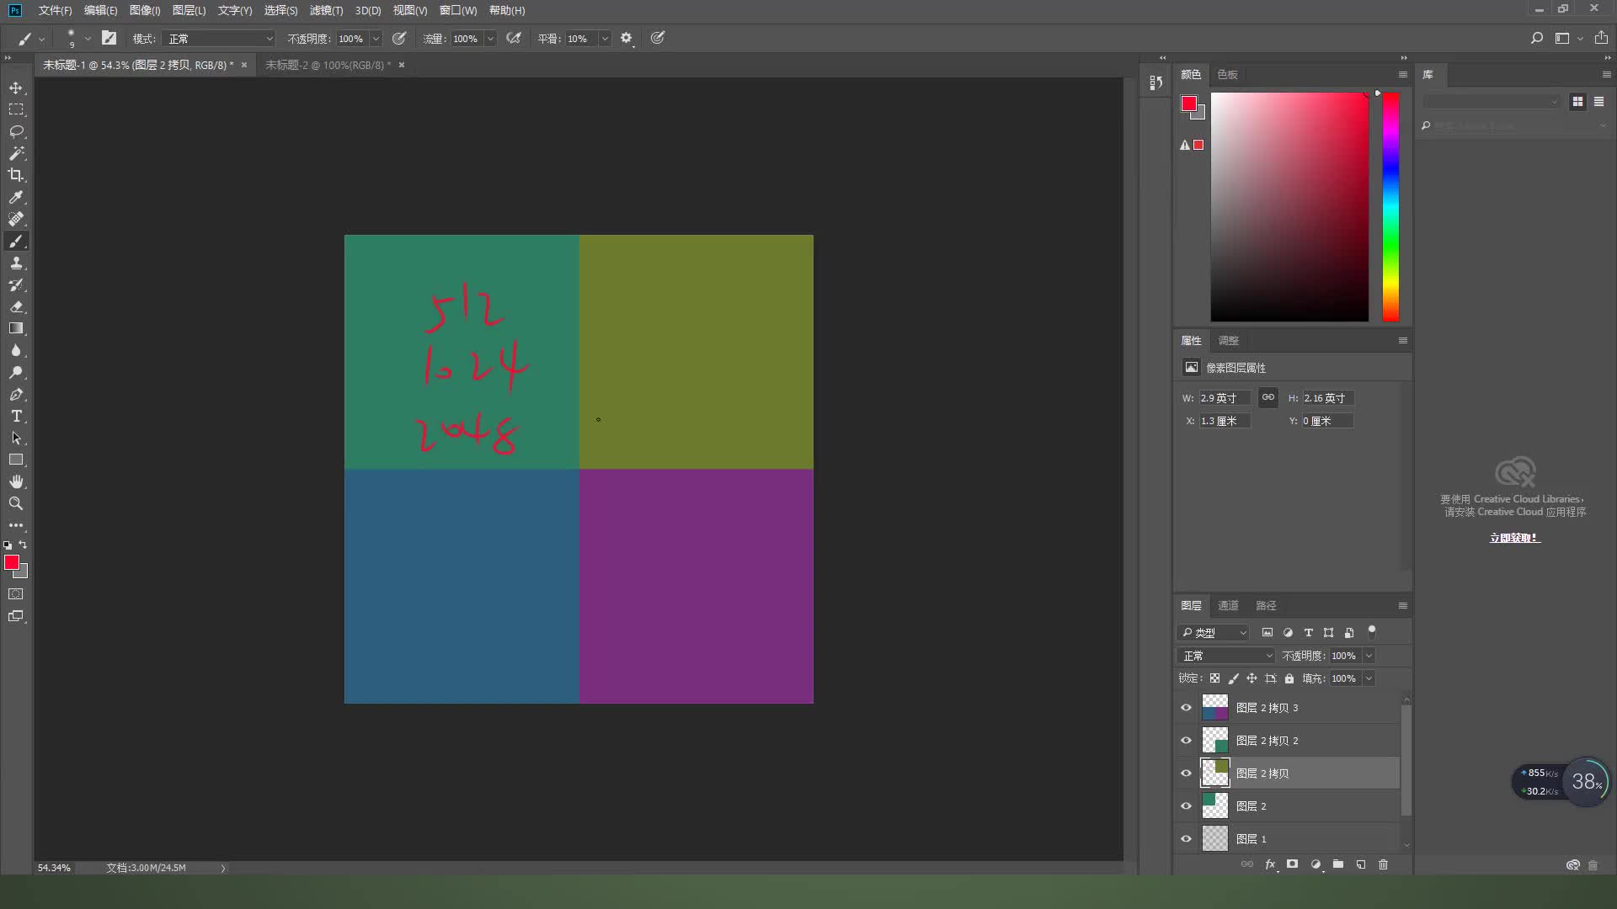Select the Rectangle shape tool
Image resolution: width=1617 pixels, height=909 pixels.
coord(16,460)
